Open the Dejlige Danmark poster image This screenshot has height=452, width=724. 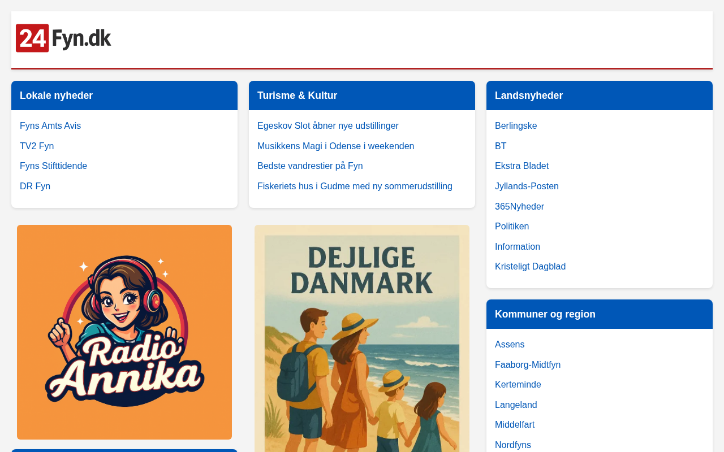(x=362, y=339)
